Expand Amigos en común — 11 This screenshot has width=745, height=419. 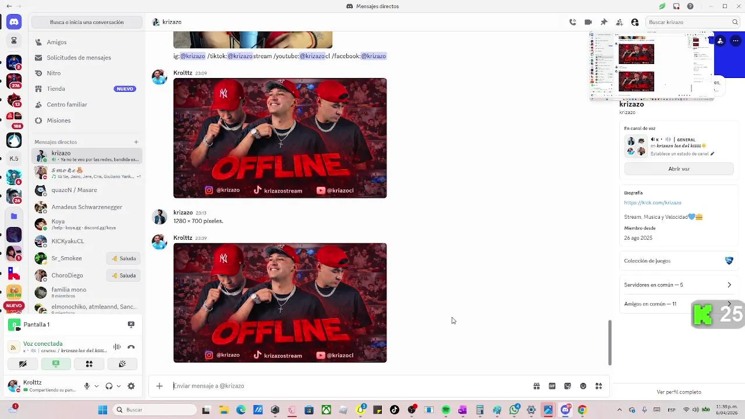[678, 304]
